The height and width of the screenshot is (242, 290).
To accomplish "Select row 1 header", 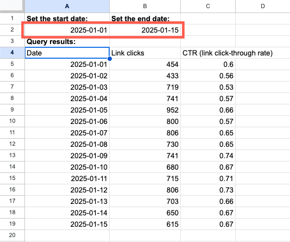I will coord(12,18).
